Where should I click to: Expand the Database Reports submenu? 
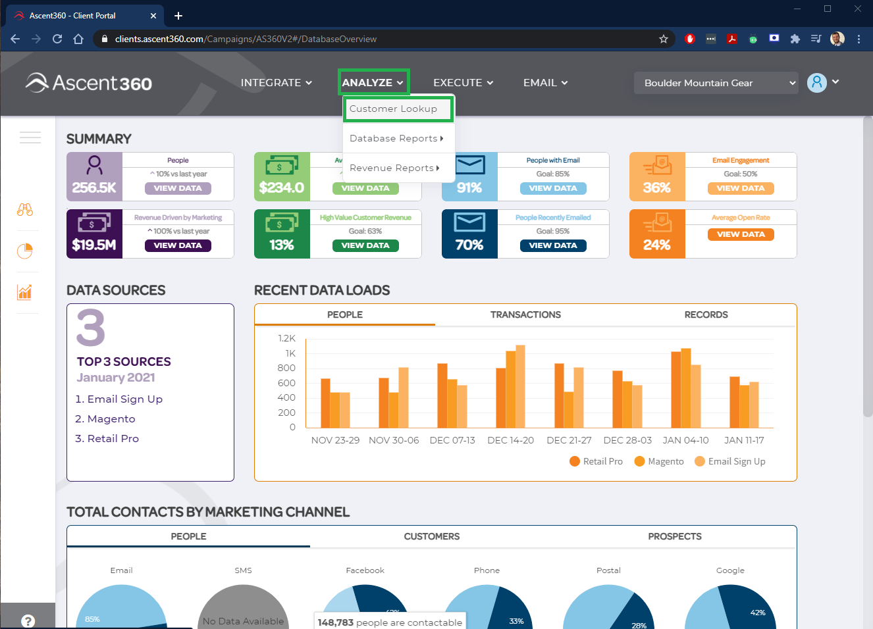tap(398, 138)
